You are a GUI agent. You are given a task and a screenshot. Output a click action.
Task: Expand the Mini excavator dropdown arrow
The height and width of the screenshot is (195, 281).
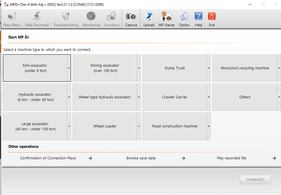pyautogui.click(x=69, y=68)
